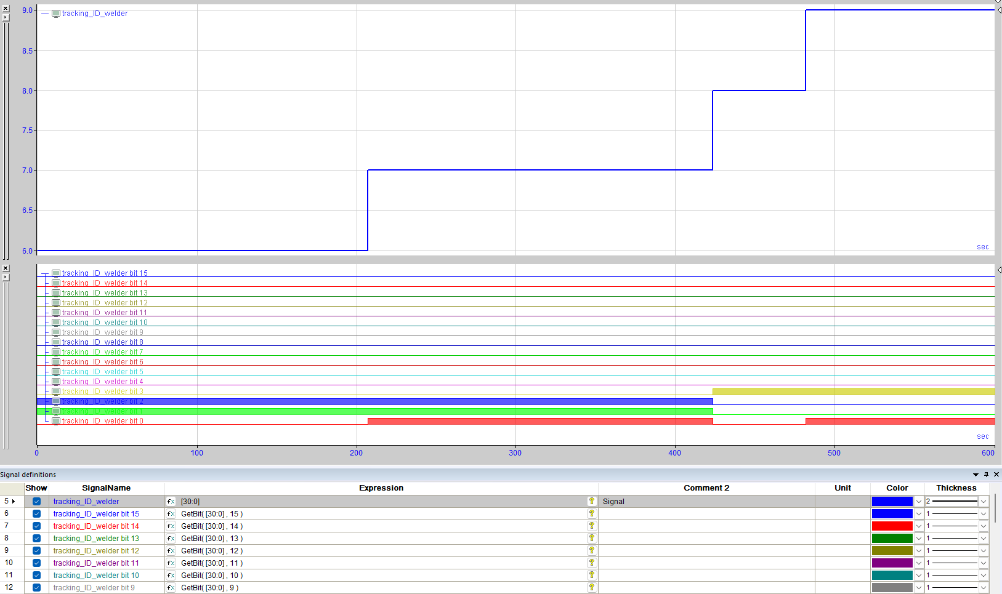The height and width of the screenshot is (594, 1002).
Task: Click fx icon in bit 9 row
Action: pos(171,588)
